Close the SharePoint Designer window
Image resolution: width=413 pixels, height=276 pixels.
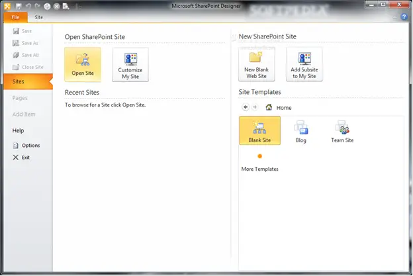click(x=399, y=5)
